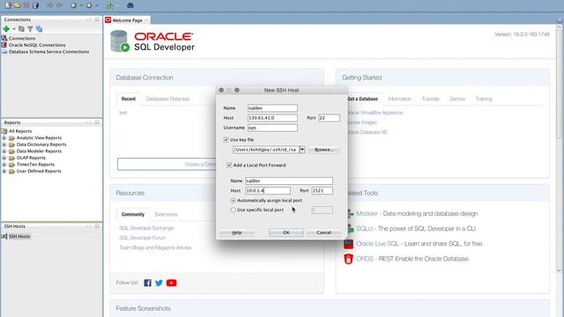Open the Back button history dropdown

[81, 5]
